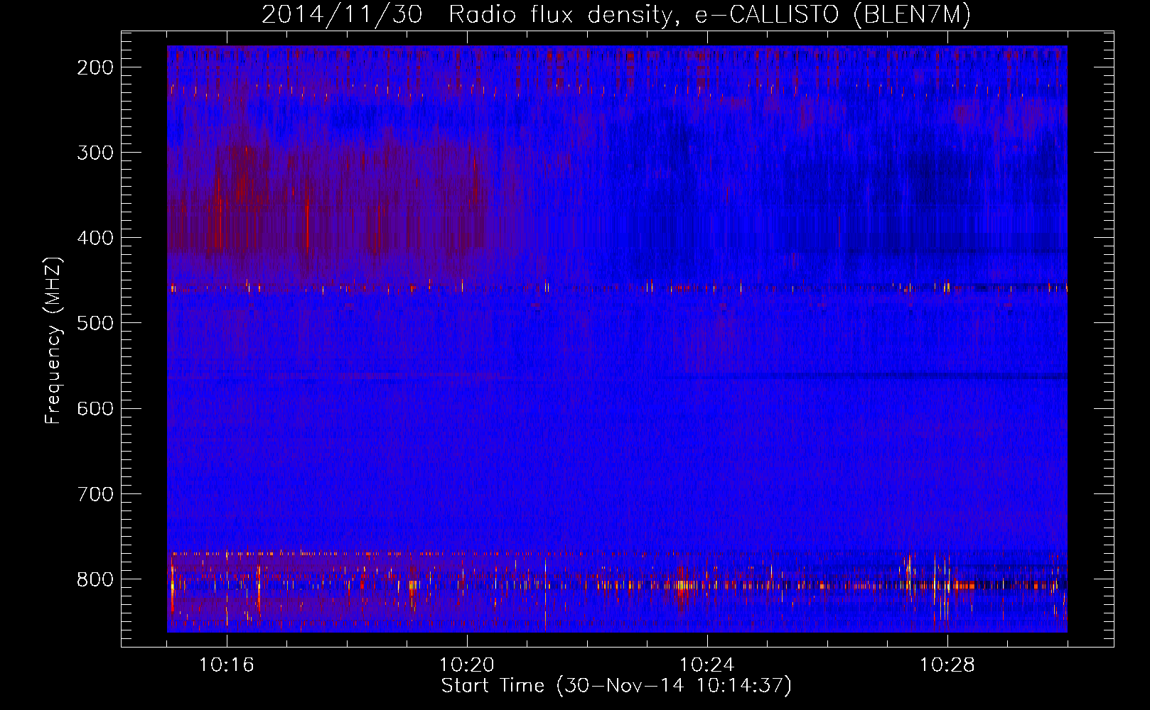Click the 'Start Time (30-Nov-14 10:14:37)' label

616,686
